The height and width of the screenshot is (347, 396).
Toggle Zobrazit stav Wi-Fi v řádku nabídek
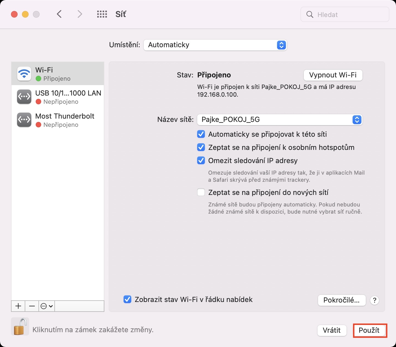tap(127, 300)
